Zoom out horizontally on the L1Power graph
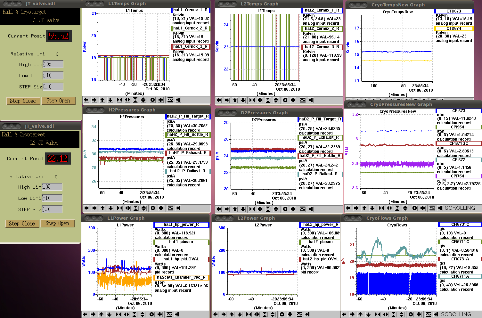482x318 pixels. pyautogui.click(x=127, y=314)
